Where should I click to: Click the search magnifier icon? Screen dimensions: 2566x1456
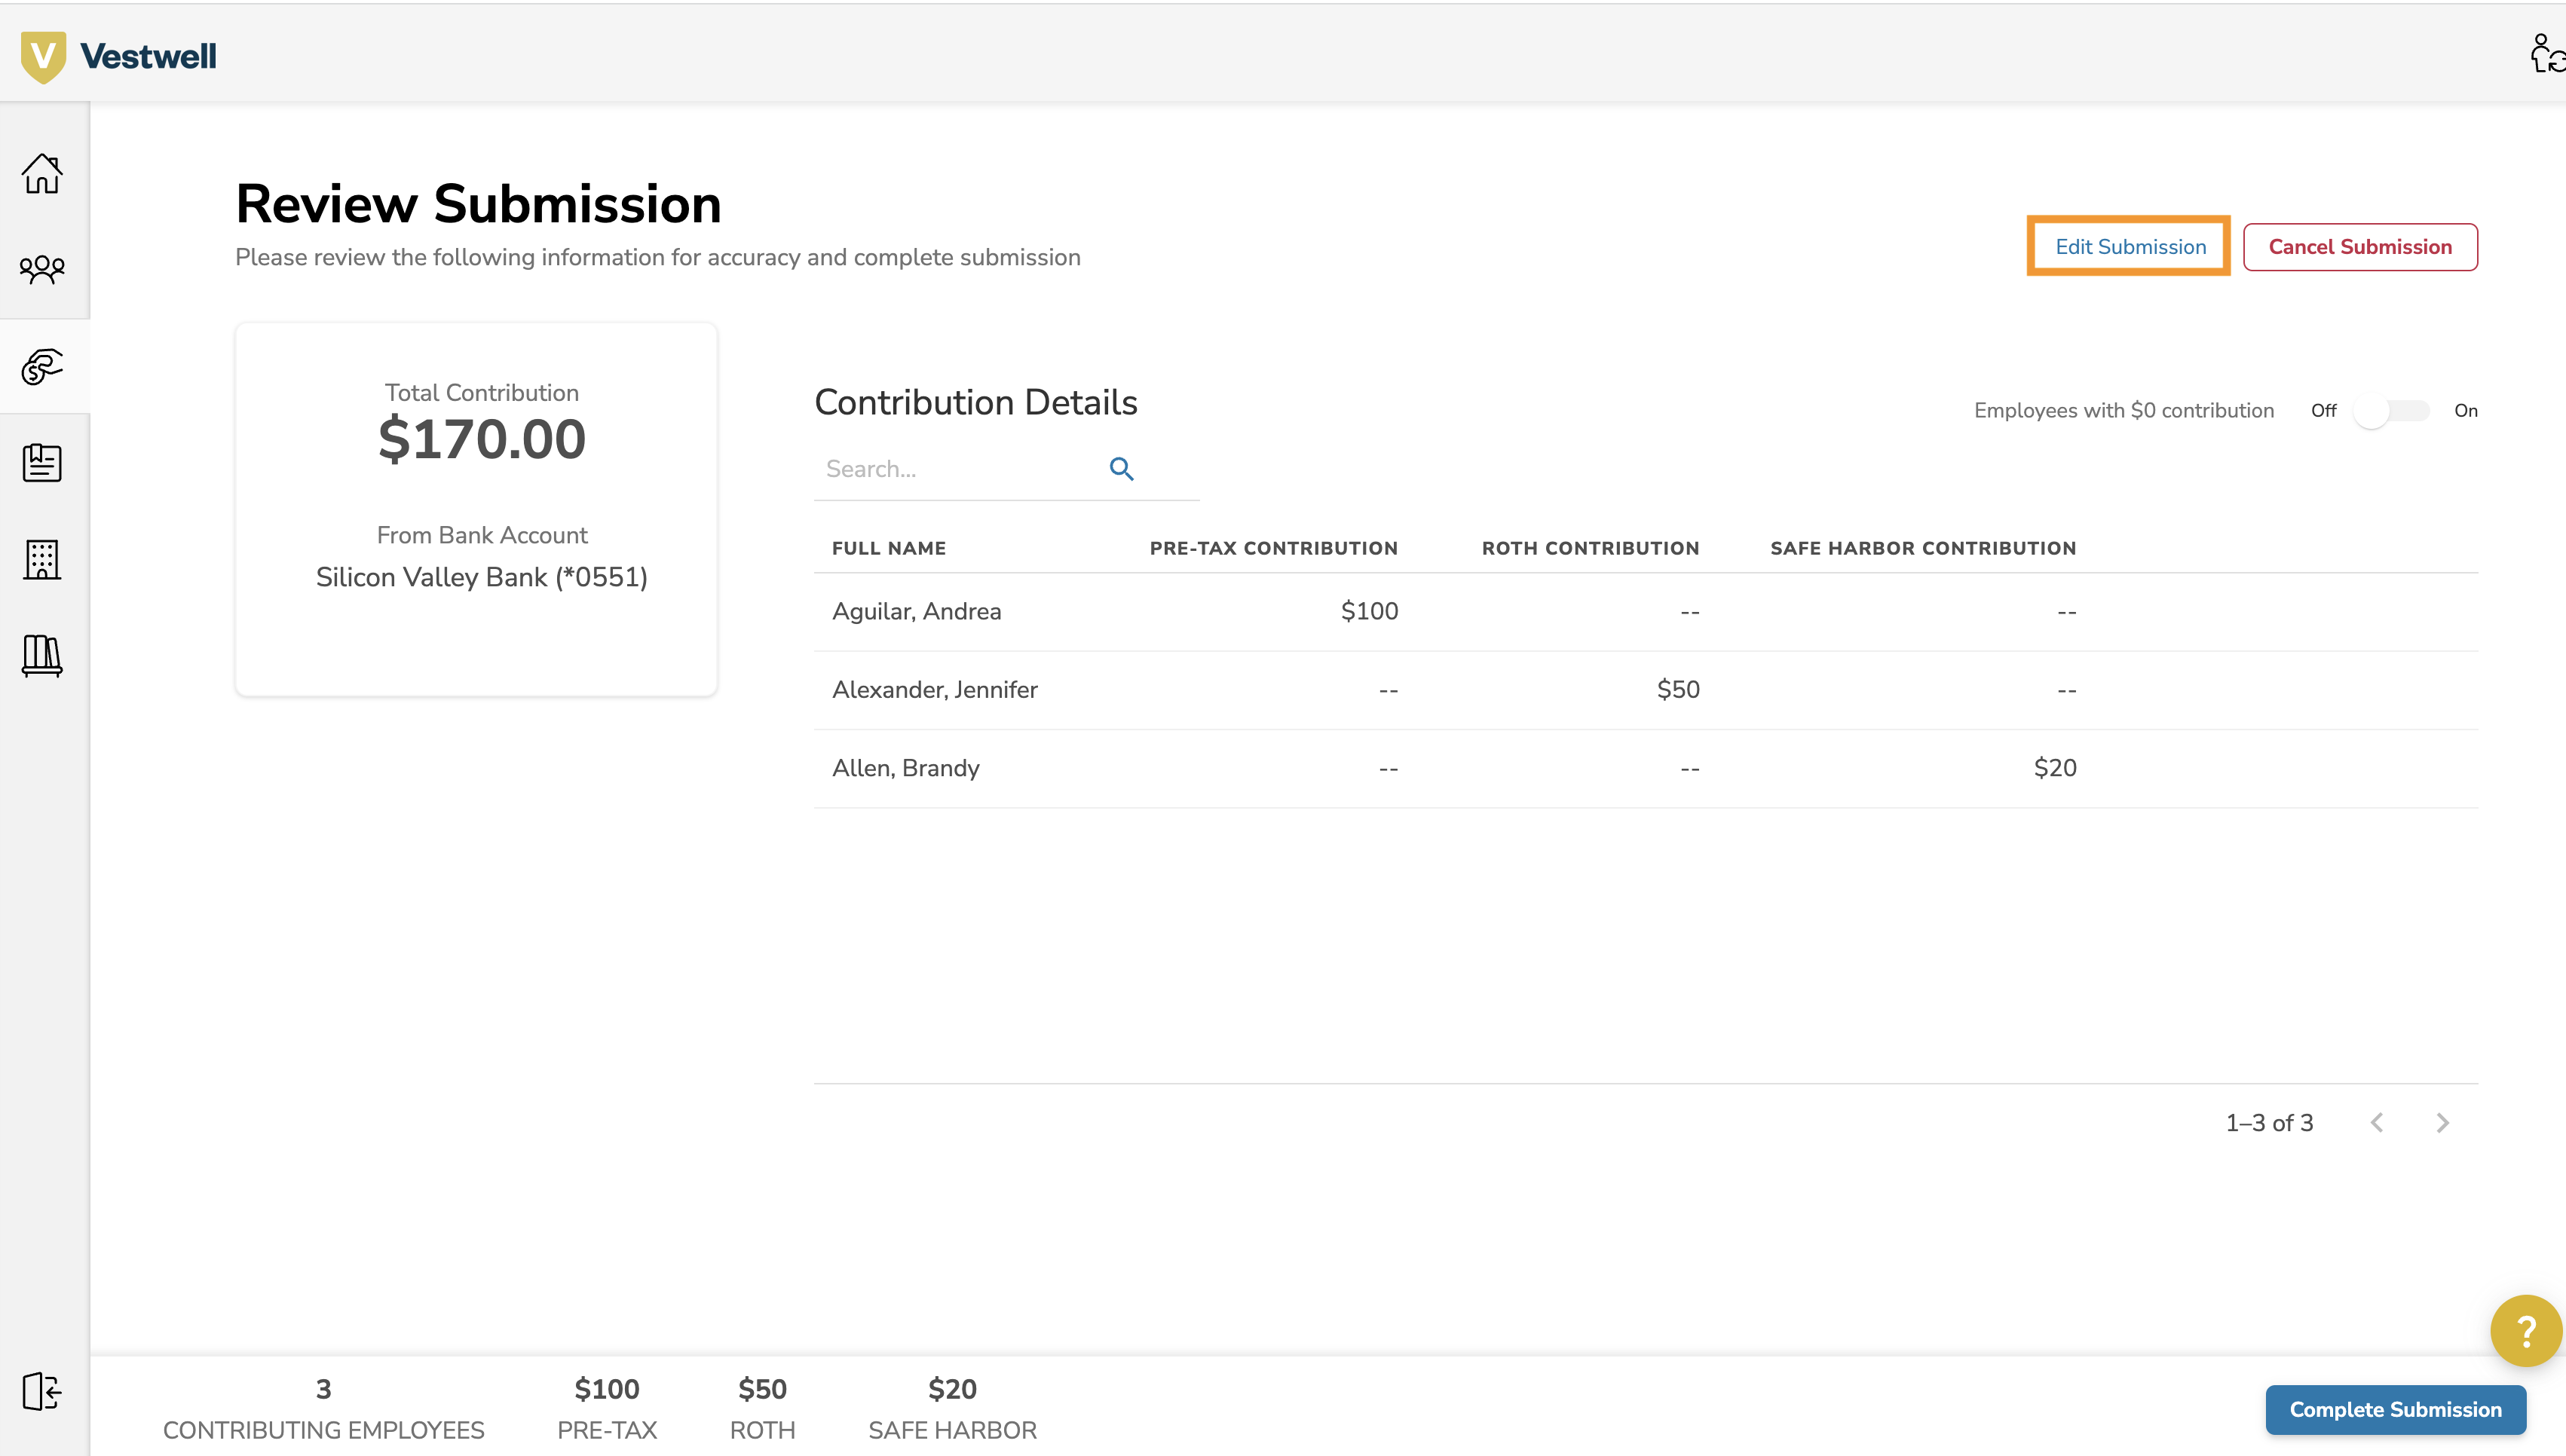point(1121,469)
